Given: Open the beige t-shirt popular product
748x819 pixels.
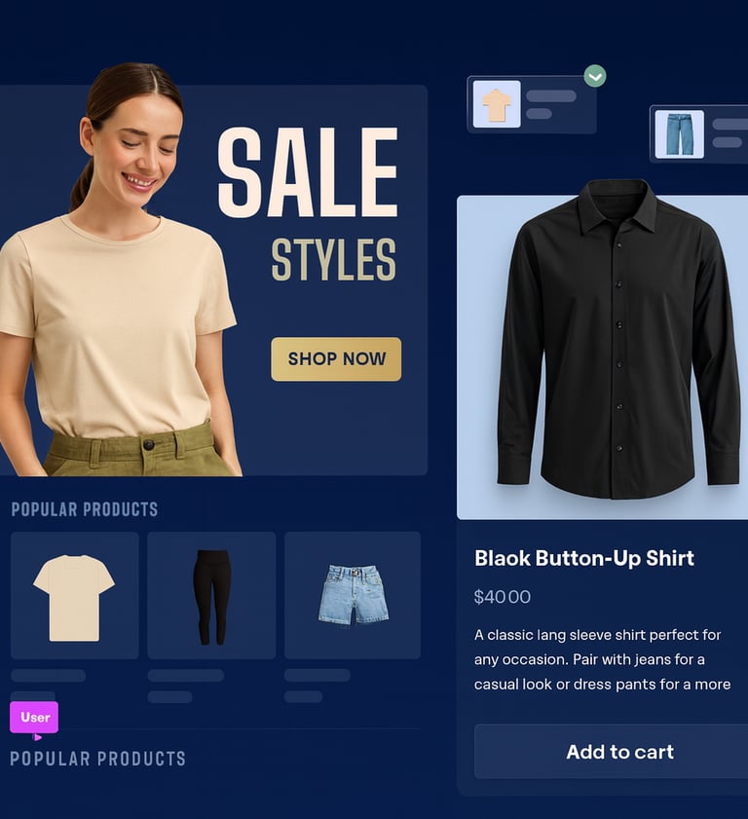Looking at the screenshot, I should point(75,595).
